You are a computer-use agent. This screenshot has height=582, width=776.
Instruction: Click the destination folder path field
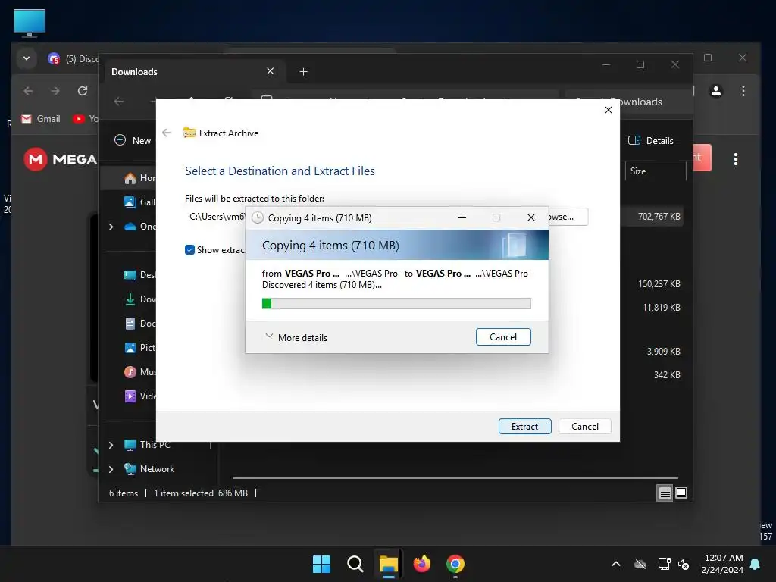(x=215, y=217)
